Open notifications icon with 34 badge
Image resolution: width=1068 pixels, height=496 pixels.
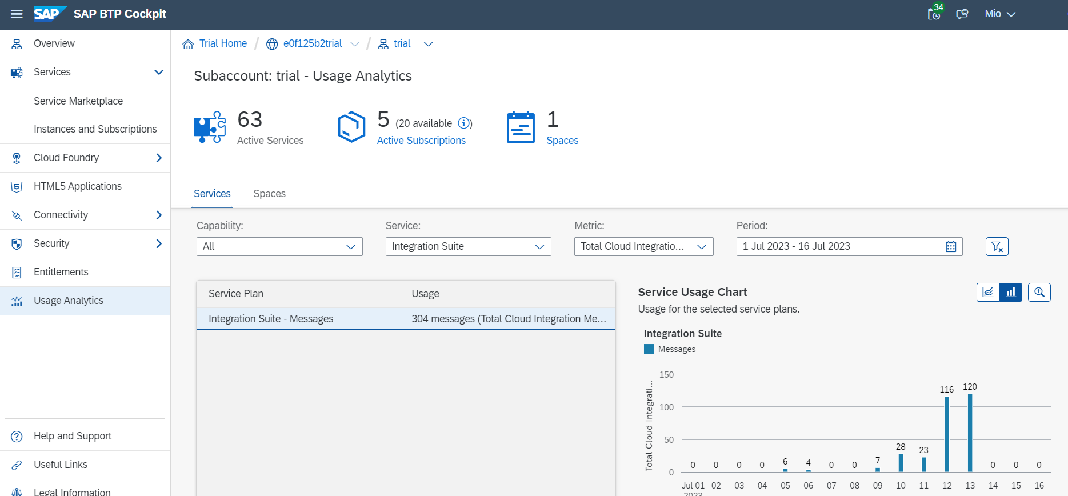coord(935,13)
